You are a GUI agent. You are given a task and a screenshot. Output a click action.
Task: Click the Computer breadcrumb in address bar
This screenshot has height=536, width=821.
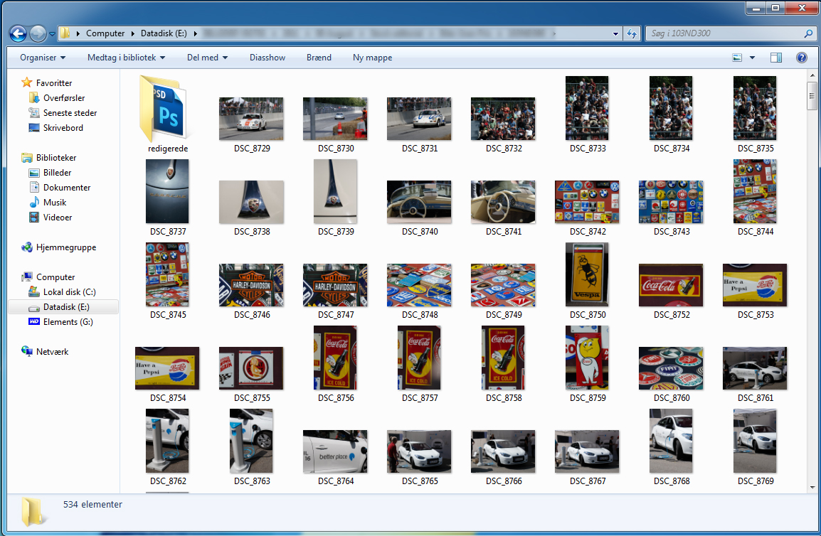click(x=105, y=33)
